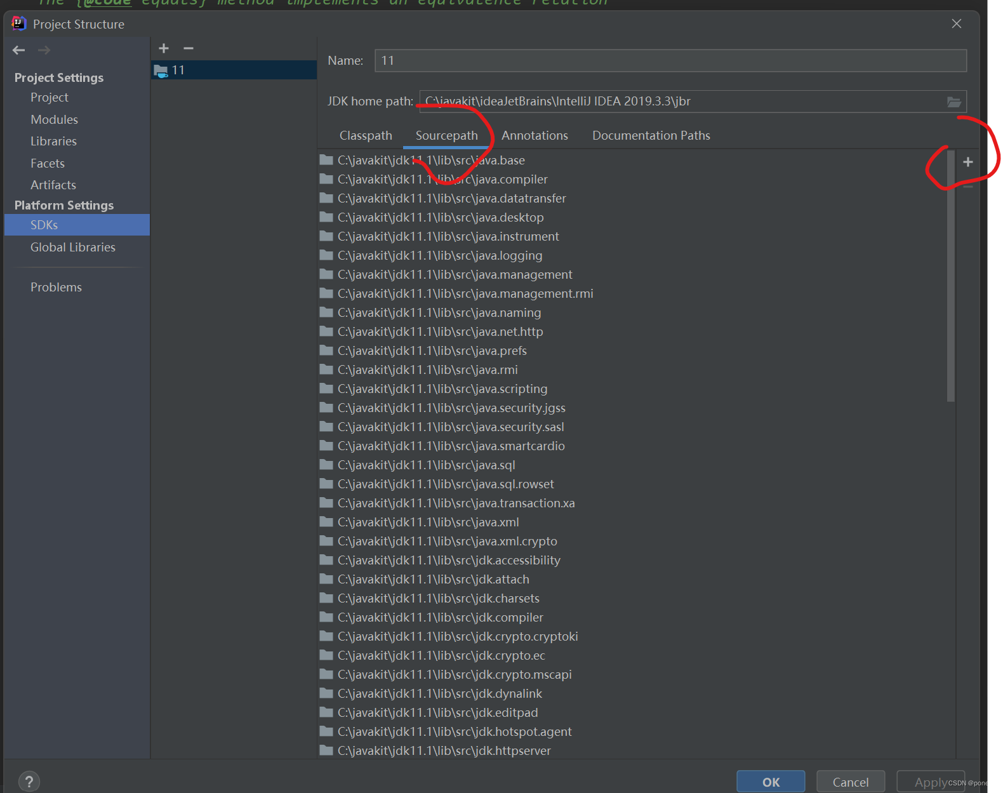This screenshot has height=793, width=1003.
Task: Click the sourcepath list vertical scrollbar
Action: [950, 276]
